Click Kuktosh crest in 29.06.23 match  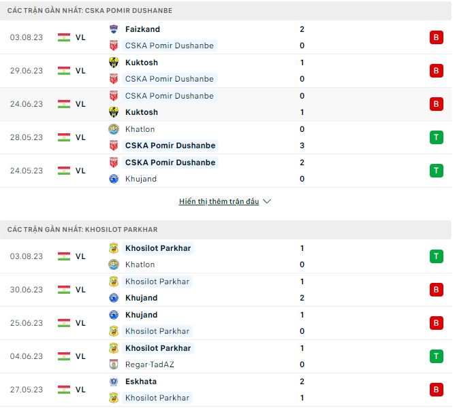pos(114,63)
